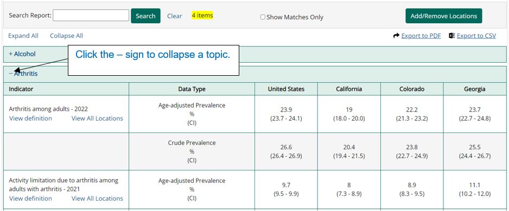Click the Colorado column header
The width and height of the screenshot is (509, 211).
pyautogui.click(x=412, y=89)
